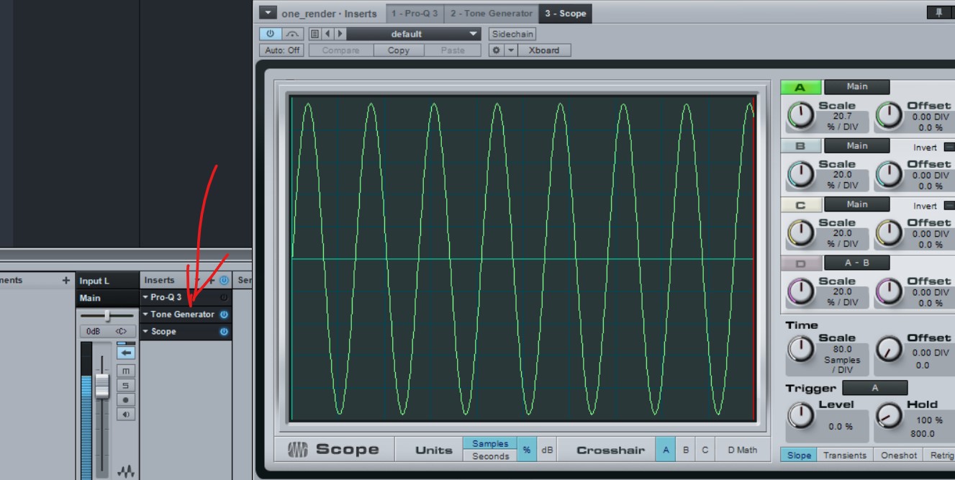Mute the Input L channel
The width and height of the screenshot is (955, 480).
[x=126, y=371]
